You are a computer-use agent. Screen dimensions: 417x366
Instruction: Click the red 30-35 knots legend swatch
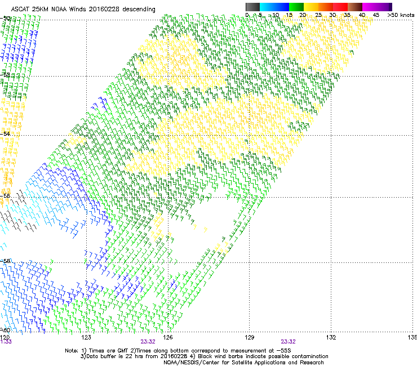pyautogui.click(x=340, y=7)
